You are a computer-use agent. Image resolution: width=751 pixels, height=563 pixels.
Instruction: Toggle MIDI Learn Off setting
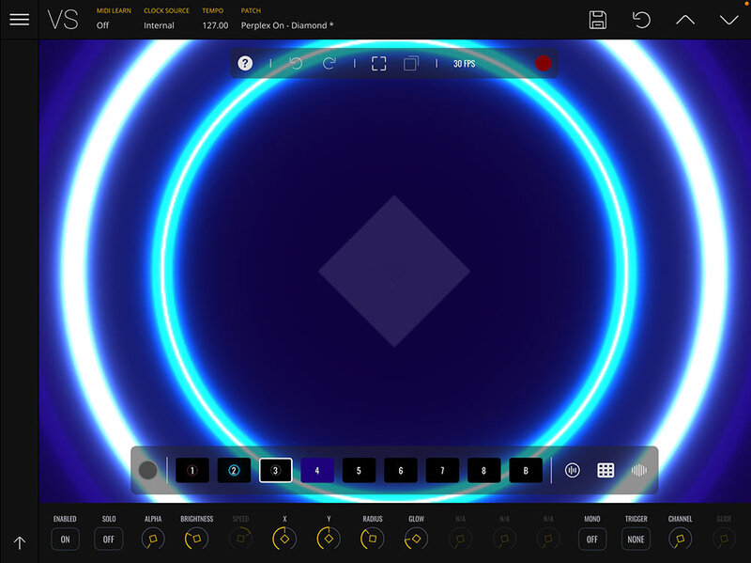click(114, 19)
